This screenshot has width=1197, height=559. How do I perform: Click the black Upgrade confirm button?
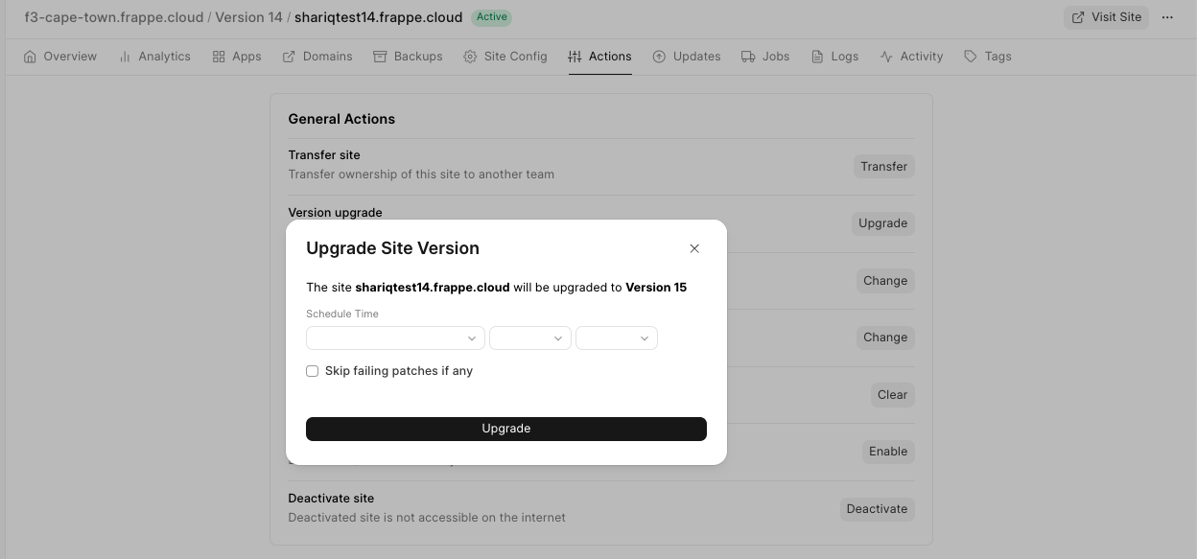505,429
